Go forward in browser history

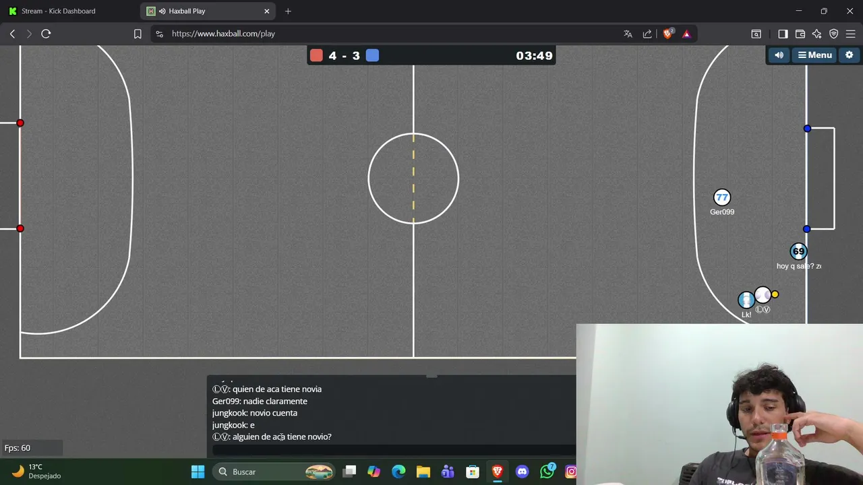tap(29, 34)
